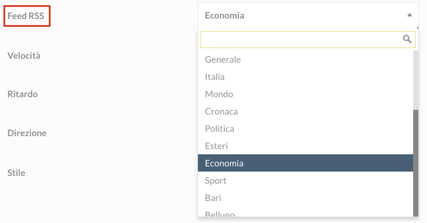This screenshot has width=427, height=223.
Task: Click the Velocità setting label
Action: [24, 56]
